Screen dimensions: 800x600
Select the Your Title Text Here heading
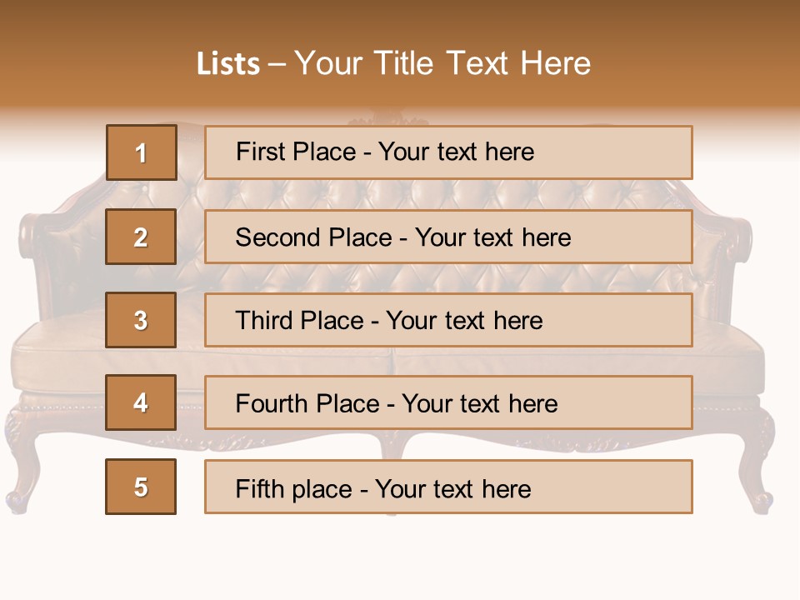[x=442, y=63]
